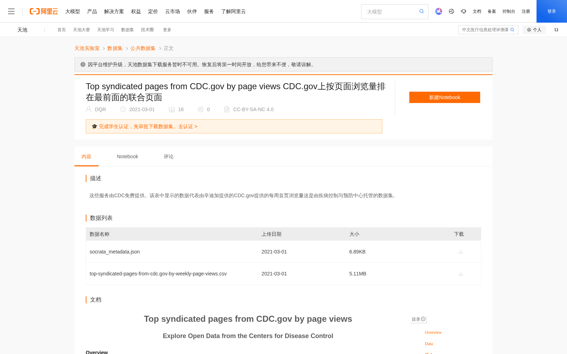The image size is (567, 354).
Task: Click the 上传日期 column header
Action: click(x=271, y=234)
